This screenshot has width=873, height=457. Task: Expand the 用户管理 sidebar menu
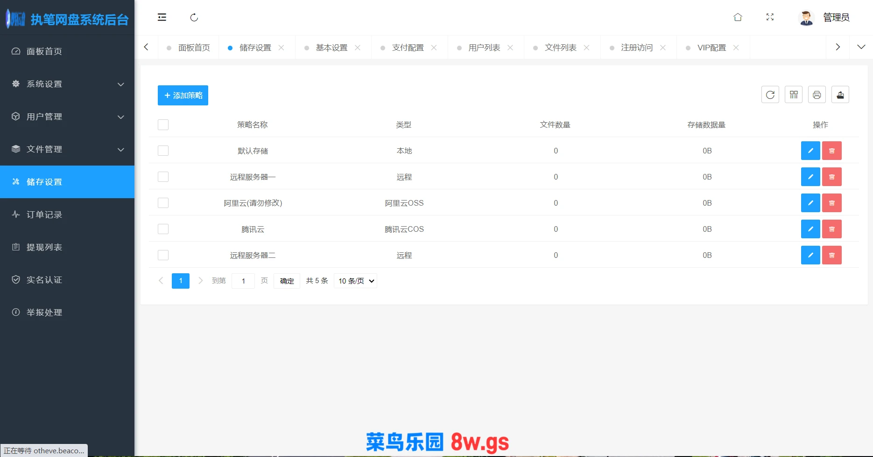[67, 117]
